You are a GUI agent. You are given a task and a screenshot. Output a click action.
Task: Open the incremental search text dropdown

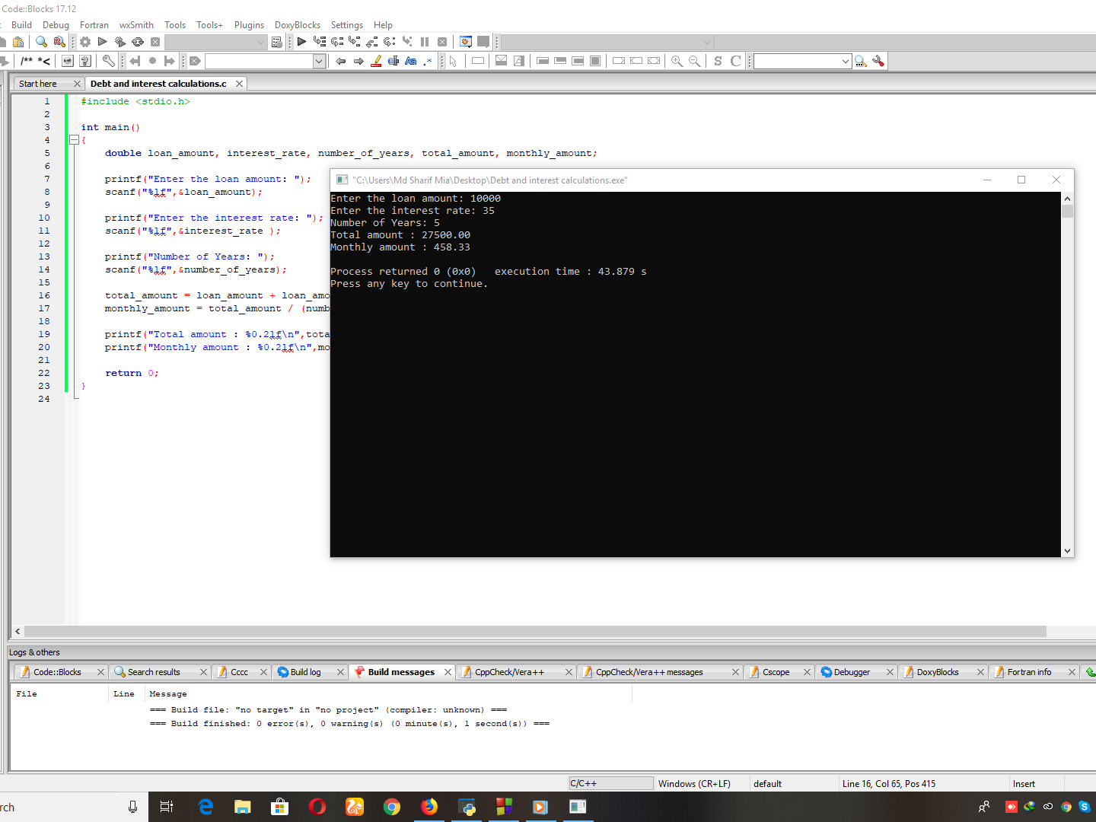(x=319, y=61)
